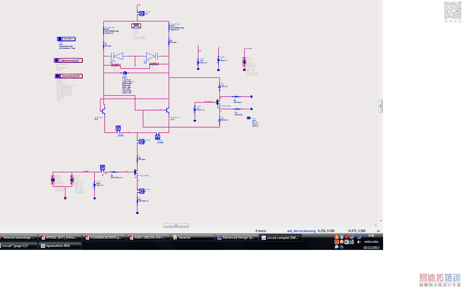Click the horizontal scrollbar thumb
The height and width of the screenshot is (289, 463).
pyautogui.click(x=176, y=226)
